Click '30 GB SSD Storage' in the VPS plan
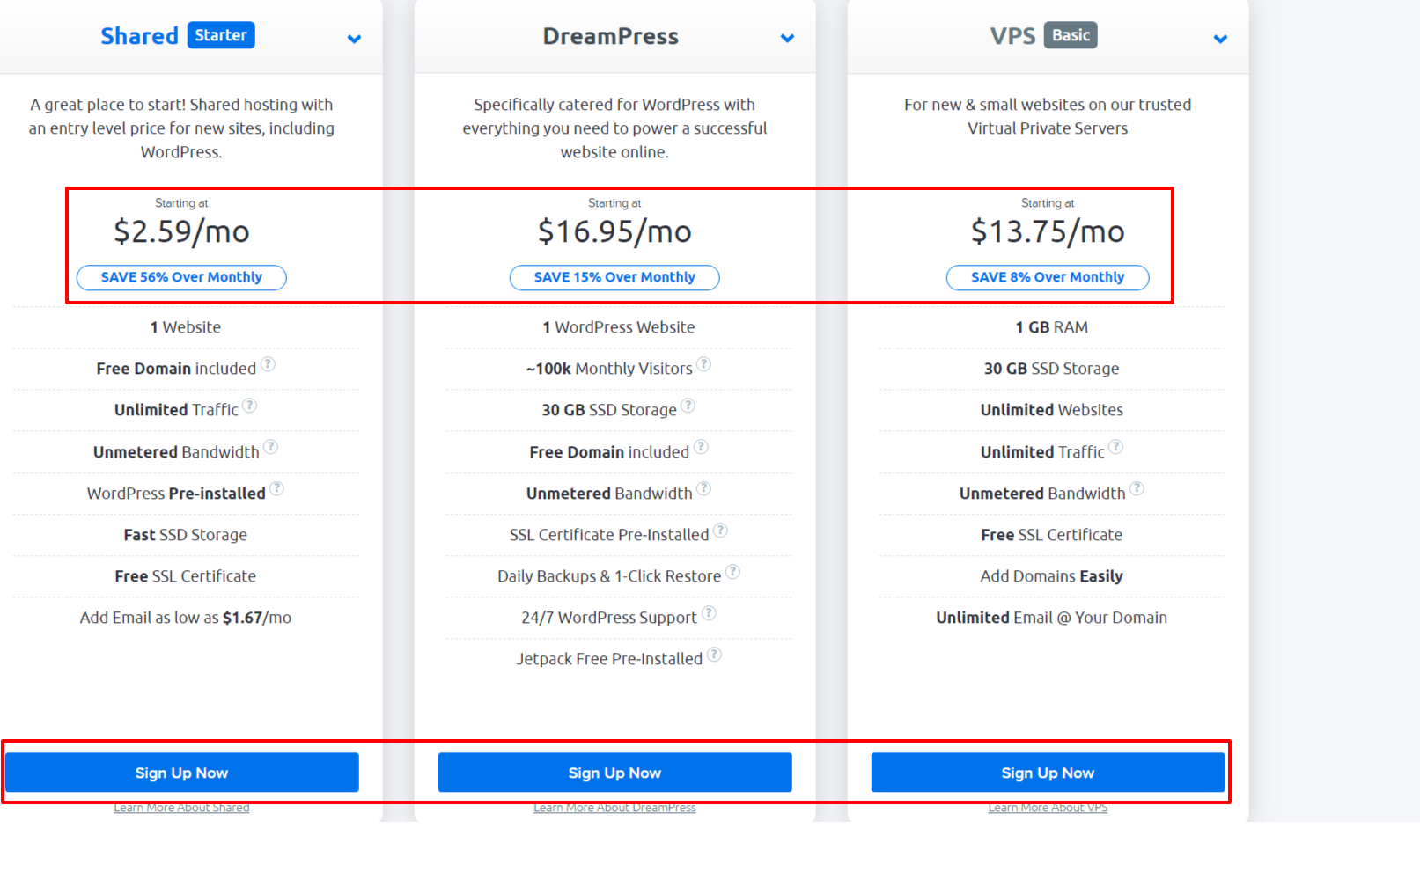The height and width of the screenshot is (886, 1420). [x=1052, y=369]
